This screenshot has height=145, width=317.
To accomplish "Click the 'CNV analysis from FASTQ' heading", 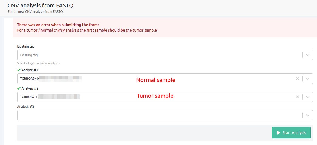I will [40, 5].
